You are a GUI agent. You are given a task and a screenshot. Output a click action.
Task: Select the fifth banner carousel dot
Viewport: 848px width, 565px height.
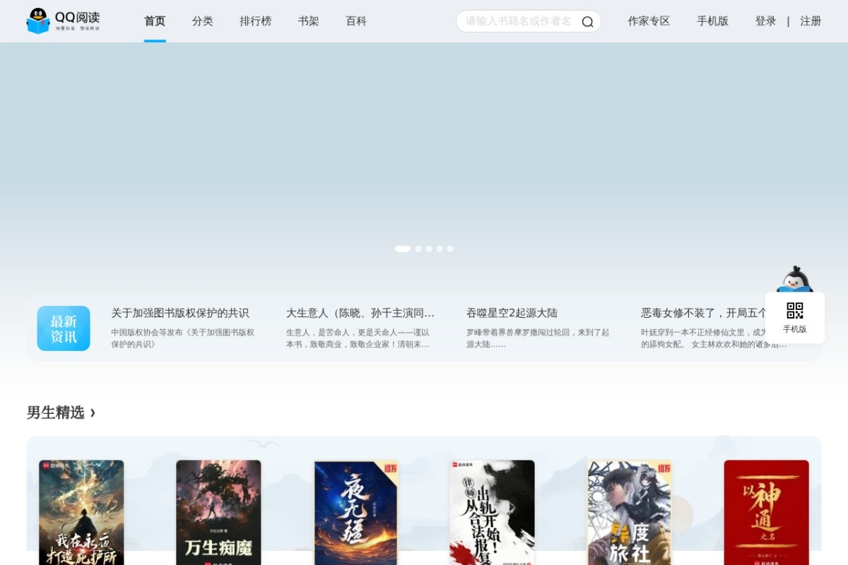point(450,249)
